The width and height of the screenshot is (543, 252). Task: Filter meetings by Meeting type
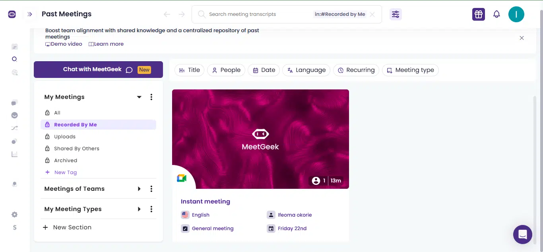point(410,70)
